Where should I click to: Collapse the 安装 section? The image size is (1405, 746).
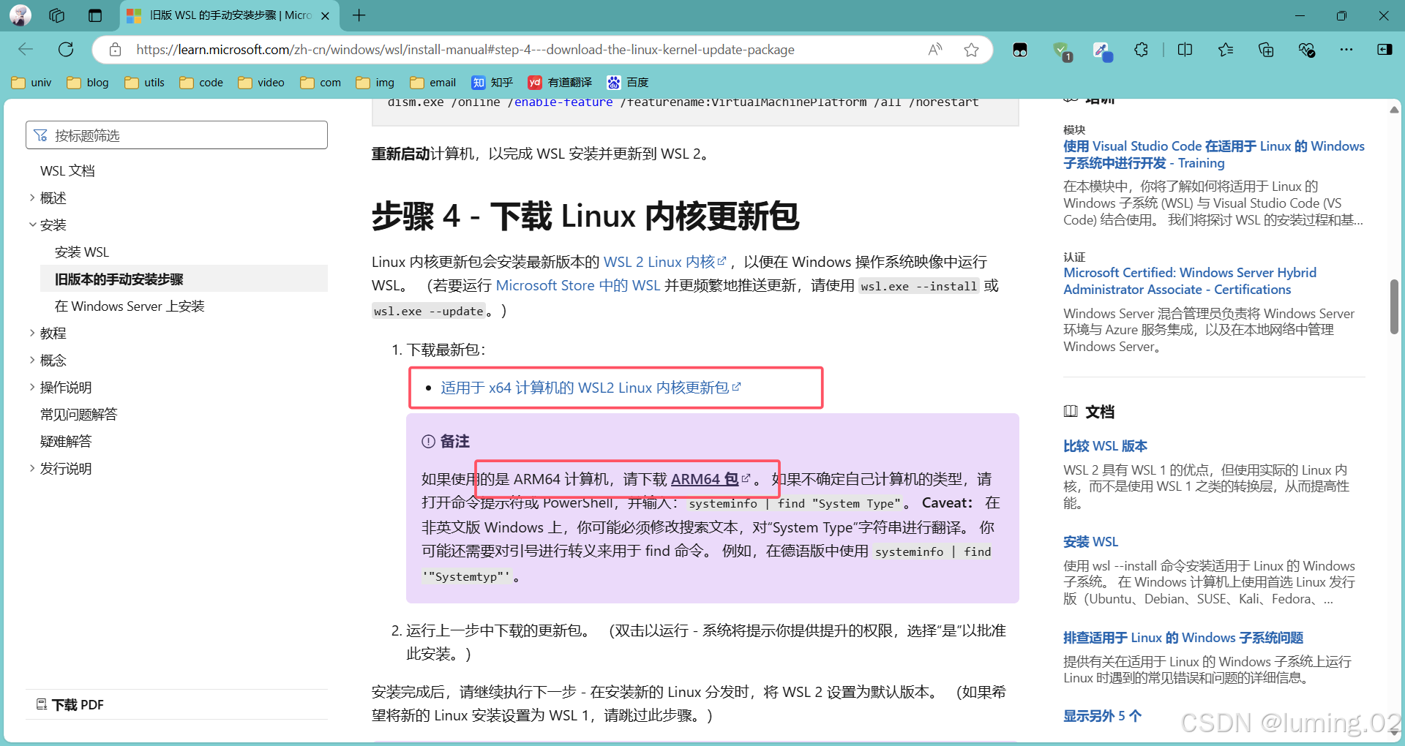coord(53,225)
